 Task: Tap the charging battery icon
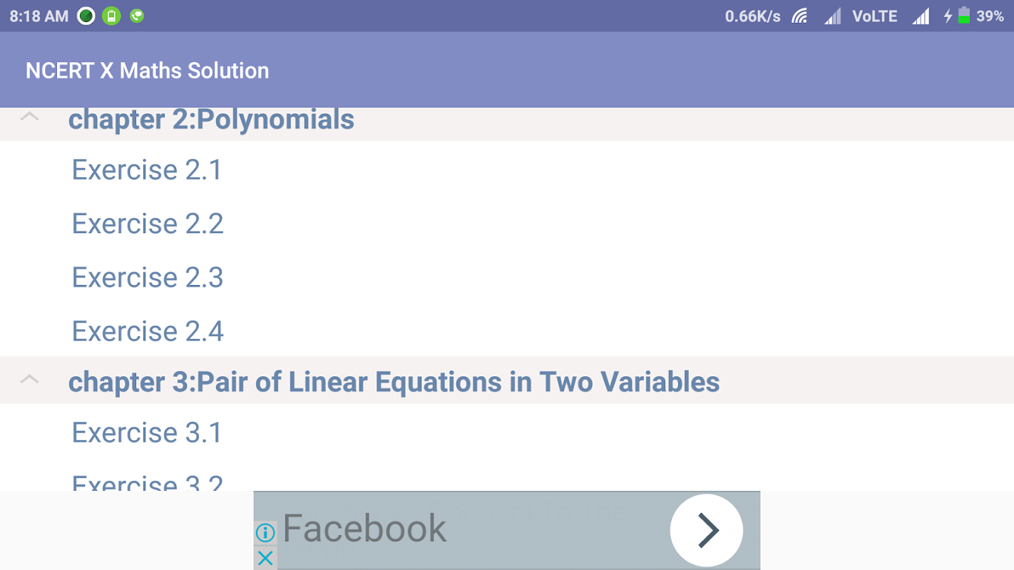click(x=963, y=16)
